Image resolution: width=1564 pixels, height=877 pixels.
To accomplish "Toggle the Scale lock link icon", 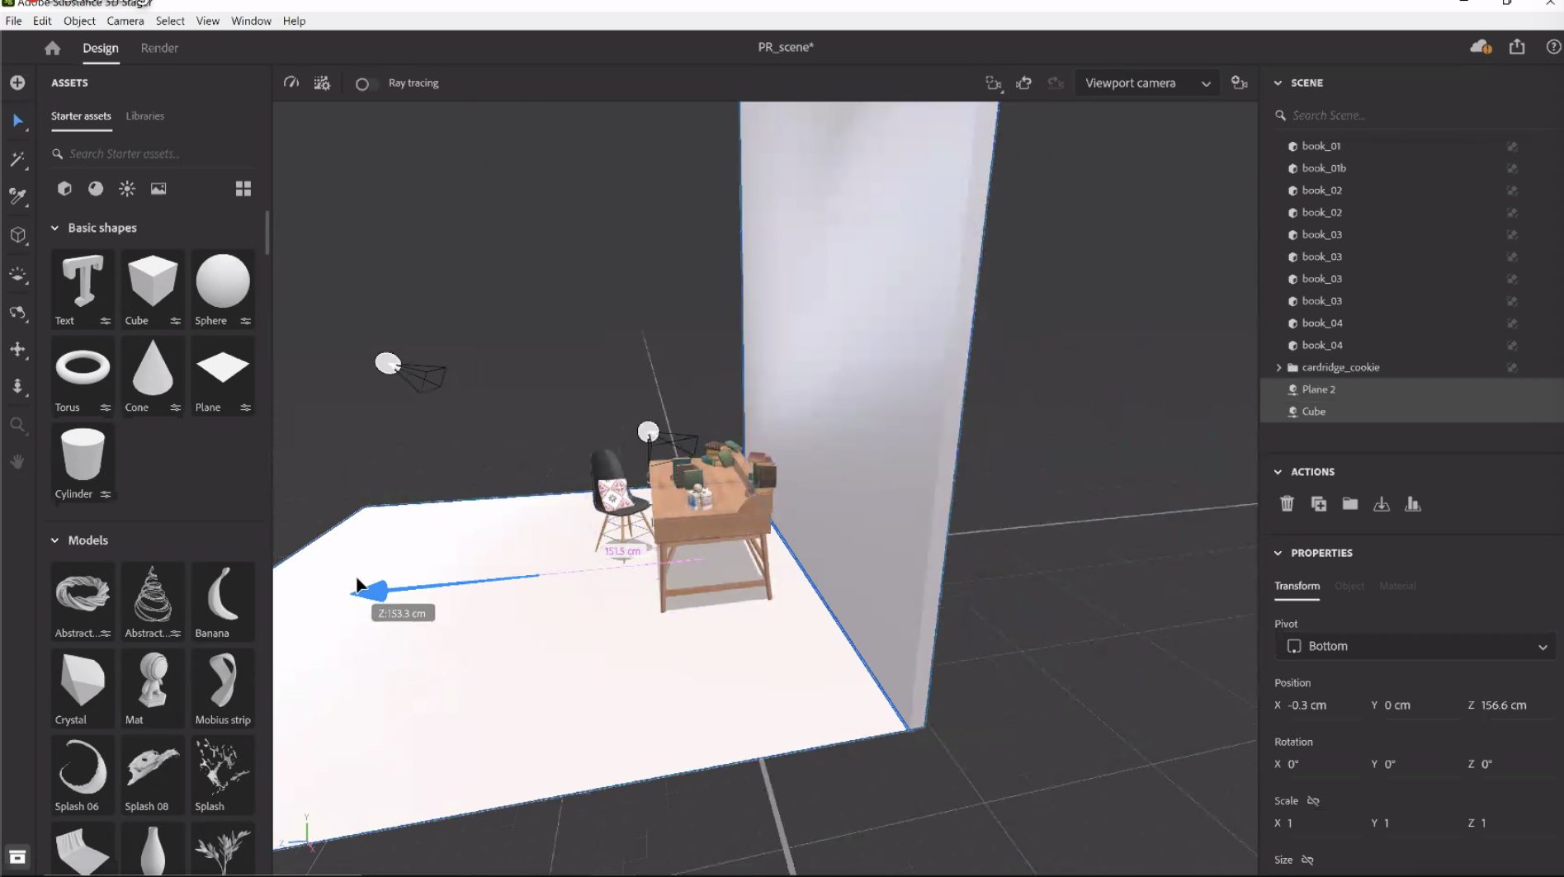I will tap(1313, 800).
